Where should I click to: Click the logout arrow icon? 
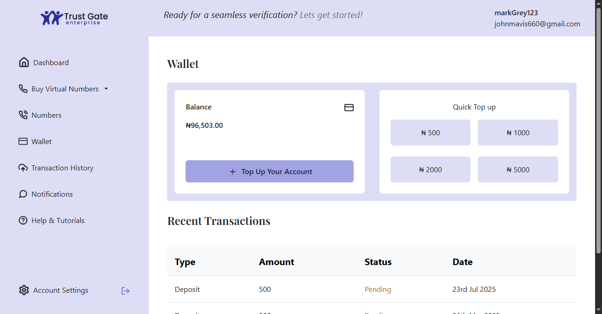126,290
